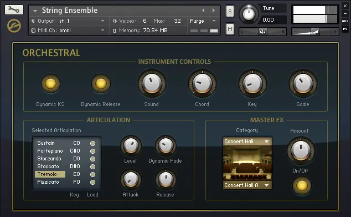Toggle the Dynamic KS button
Image resolution: width=351 pixels, height=217 pixels.
pos(50,83)
